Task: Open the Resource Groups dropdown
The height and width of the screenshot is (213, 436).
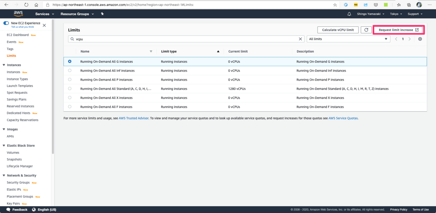Action: point(77,14)
